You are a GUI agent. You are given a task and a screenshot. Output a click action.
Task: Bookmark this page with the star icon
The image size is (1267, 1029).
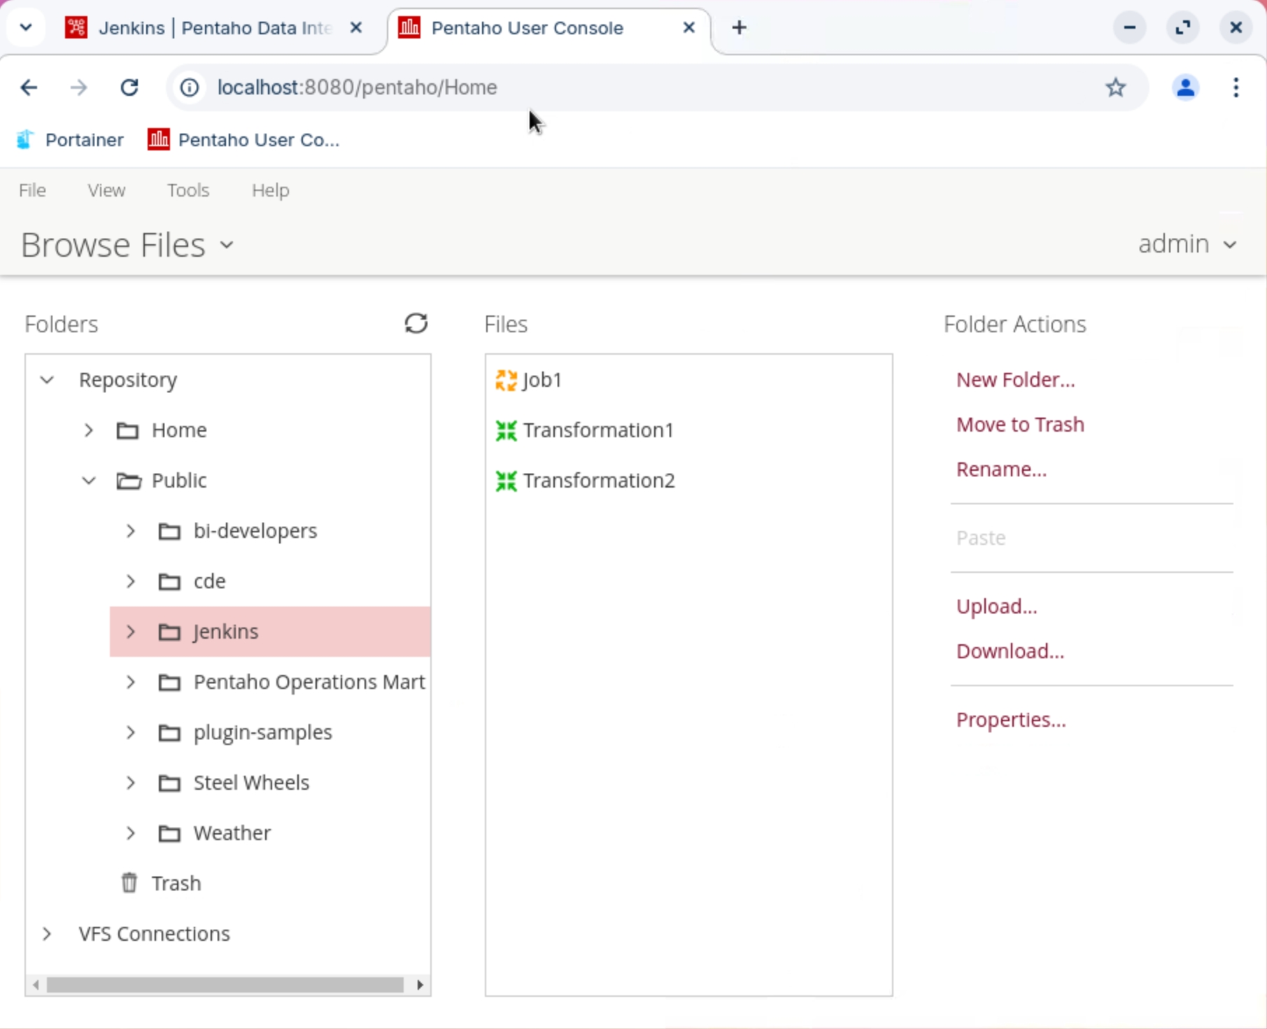point(1115,87)
